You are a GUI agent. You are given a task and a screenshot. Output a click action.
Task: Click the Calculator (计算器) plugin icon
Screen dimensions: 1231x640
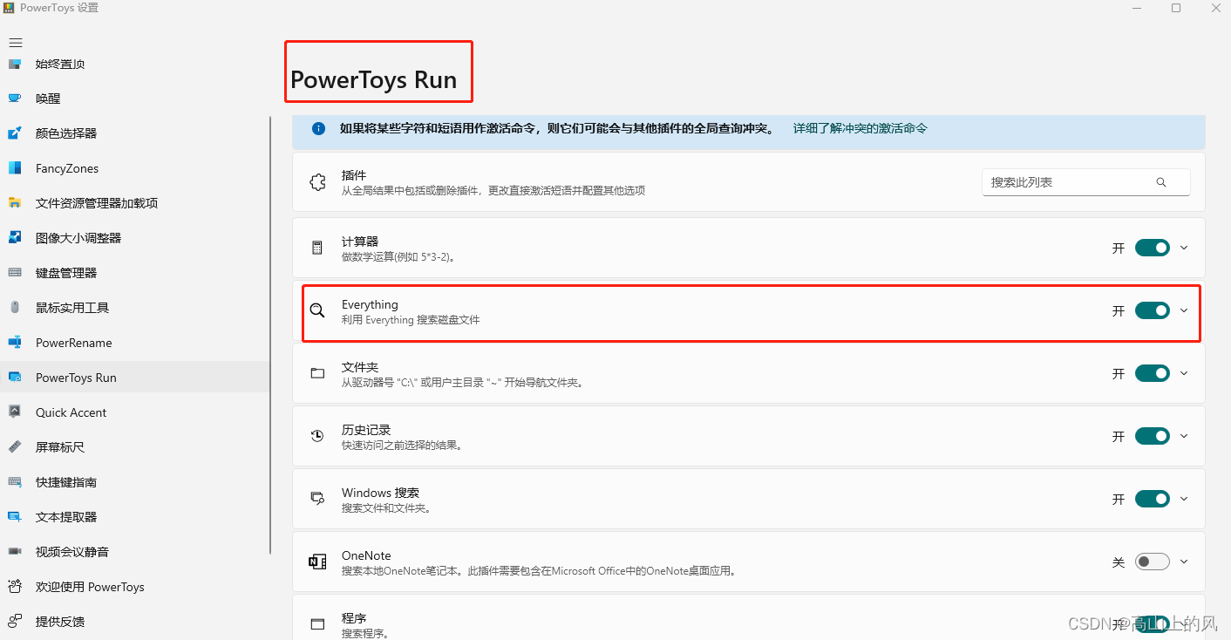click(x=317, y=248)
